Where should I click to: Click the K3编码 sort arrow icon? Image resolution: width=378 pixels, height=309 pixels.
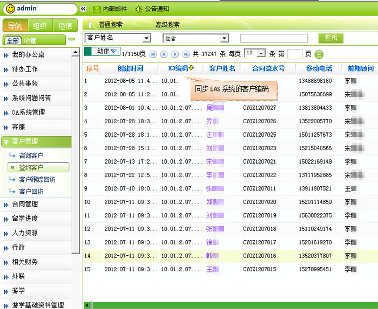pyautogui.click(x=191, y=68)
